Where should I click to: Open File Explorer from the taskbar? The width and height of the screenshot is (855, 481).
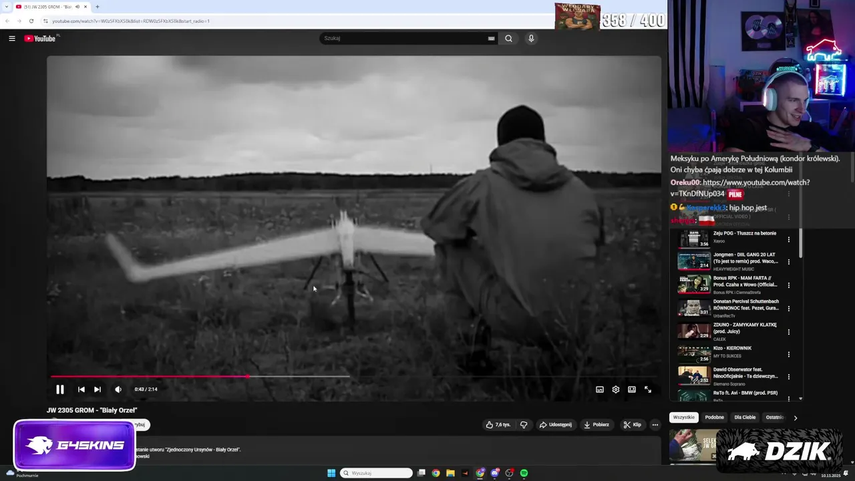[451, 473]
